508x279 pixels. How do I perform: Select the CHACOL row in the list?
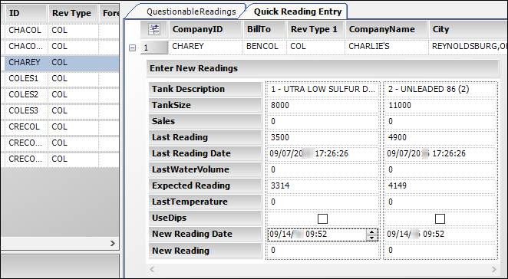[61, 31]
